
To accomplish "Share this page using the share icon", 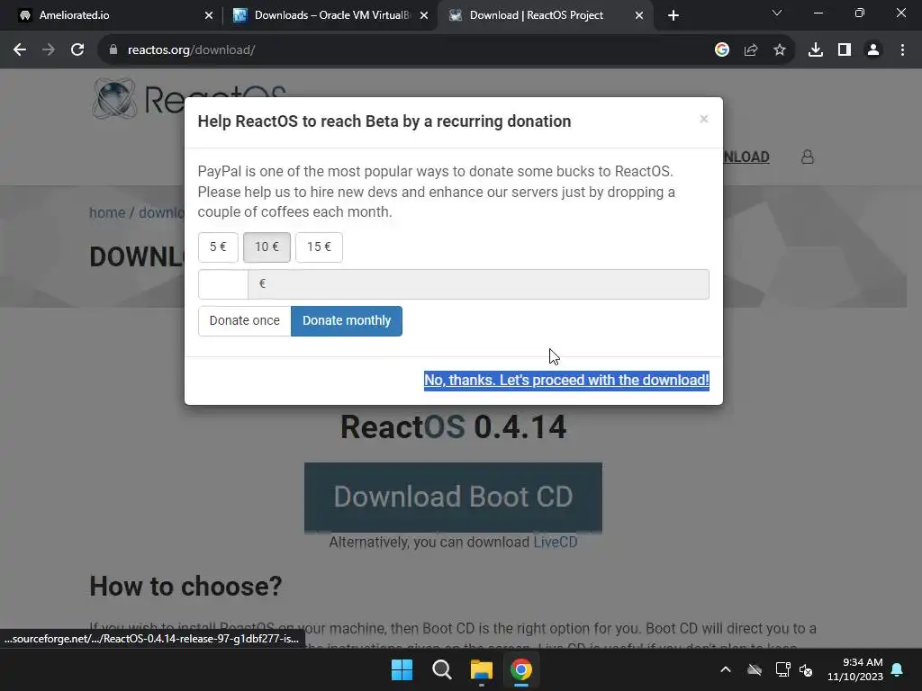I will [751, 50].
